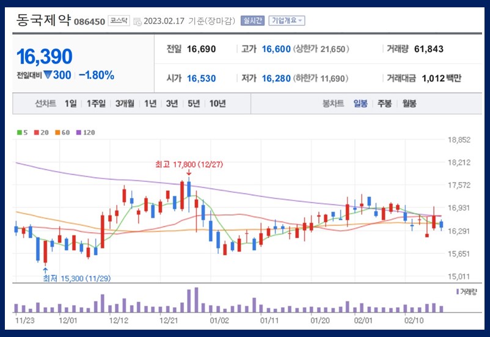Click the 거래대금 value 1,012 백만

442,78
